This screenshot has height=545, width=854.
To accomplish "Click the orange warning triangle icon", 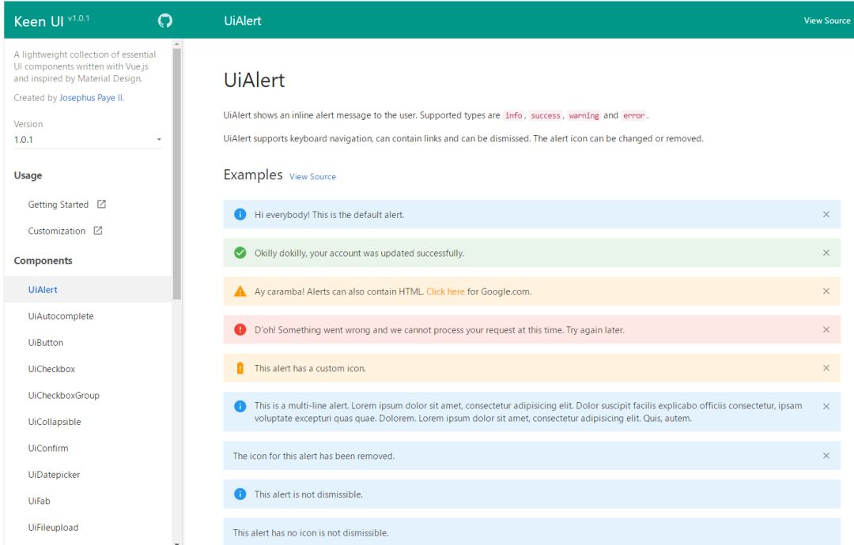I will point(240,291).
